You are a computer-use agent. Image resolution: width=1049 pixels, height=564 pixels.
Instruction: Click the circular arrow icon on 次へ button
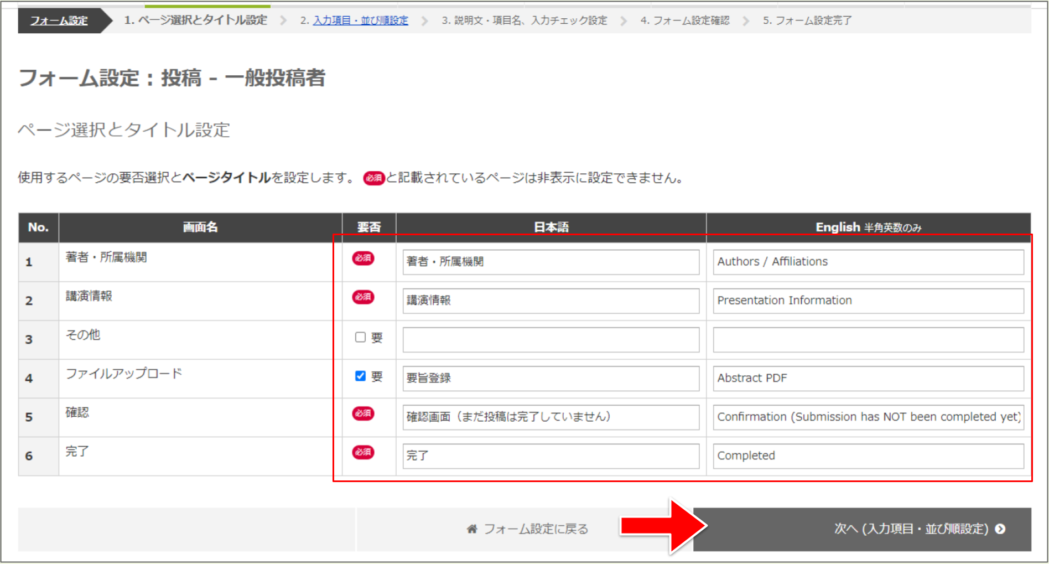1000,529
